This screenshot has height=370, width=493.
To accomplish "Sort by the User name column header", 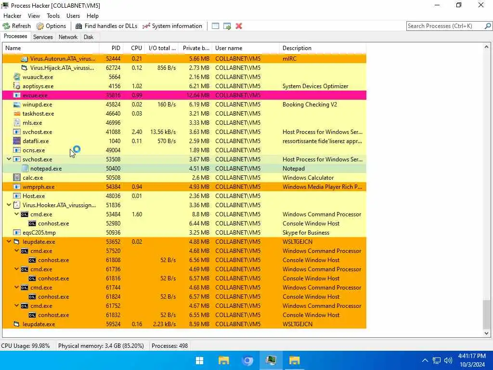I will coord(246,48).
